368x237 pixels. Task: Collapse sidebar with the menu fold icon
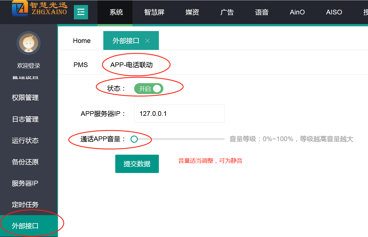pos(81,12)
